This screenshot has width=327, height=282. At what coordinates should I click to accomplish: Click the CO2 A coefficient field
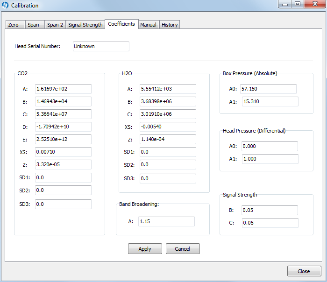coord(63,89)
